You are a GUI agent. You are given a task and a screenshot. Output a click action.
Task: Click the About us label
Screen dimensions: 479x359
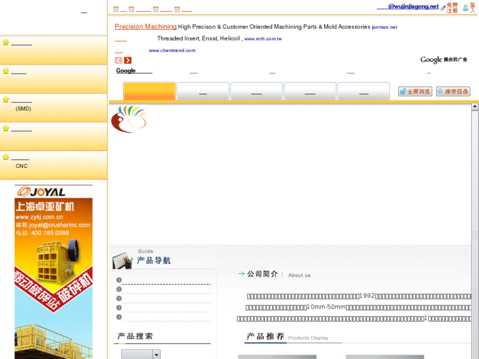pyautogui.click(x=299, y=275)
